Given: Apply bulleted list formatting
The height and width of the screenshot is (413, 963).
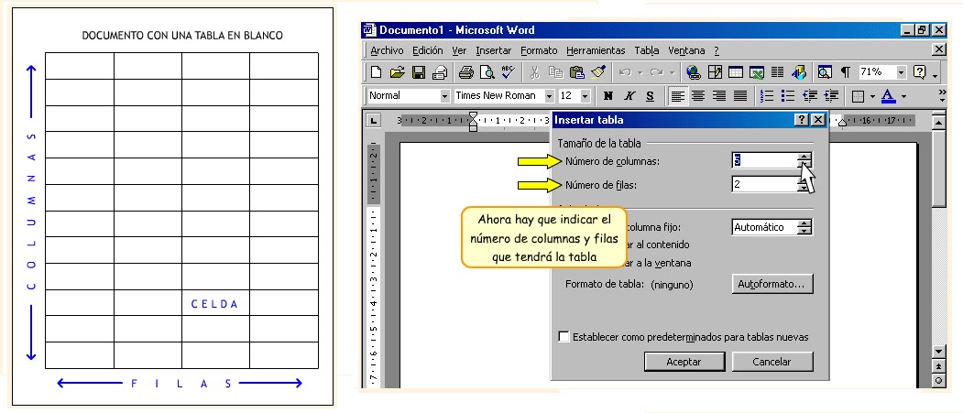Looking at the screenshot, I should tap(788, 96).
